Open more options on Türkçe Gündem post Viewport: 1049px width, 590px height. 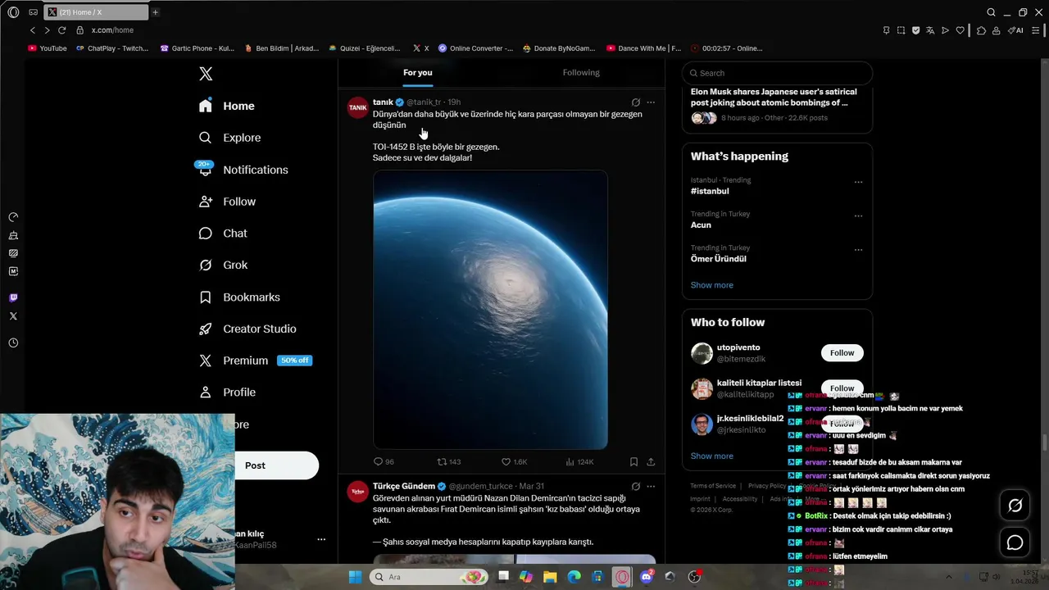(x=651, y=487)
